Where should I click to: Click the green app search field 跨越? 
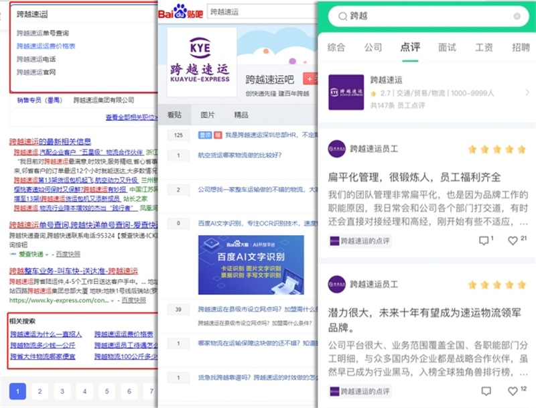(429, 16)
